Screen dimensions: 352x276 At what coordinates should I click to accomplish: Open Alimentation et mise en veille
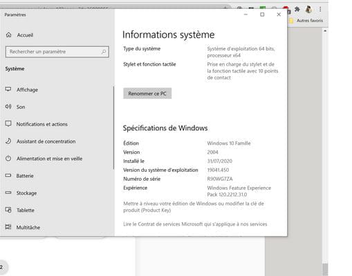point(49,159)
